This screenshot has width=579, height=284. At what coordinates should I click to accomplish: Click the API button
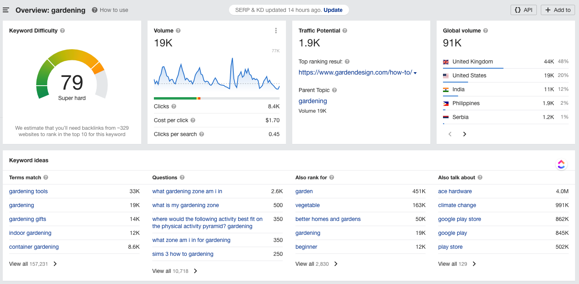[524, 10]
